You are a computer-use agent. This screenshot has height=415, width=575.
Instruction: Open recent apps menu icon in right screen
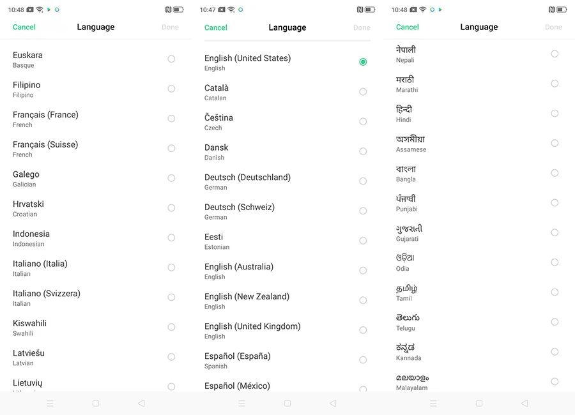pyautogui.click(x=433, y=404)
